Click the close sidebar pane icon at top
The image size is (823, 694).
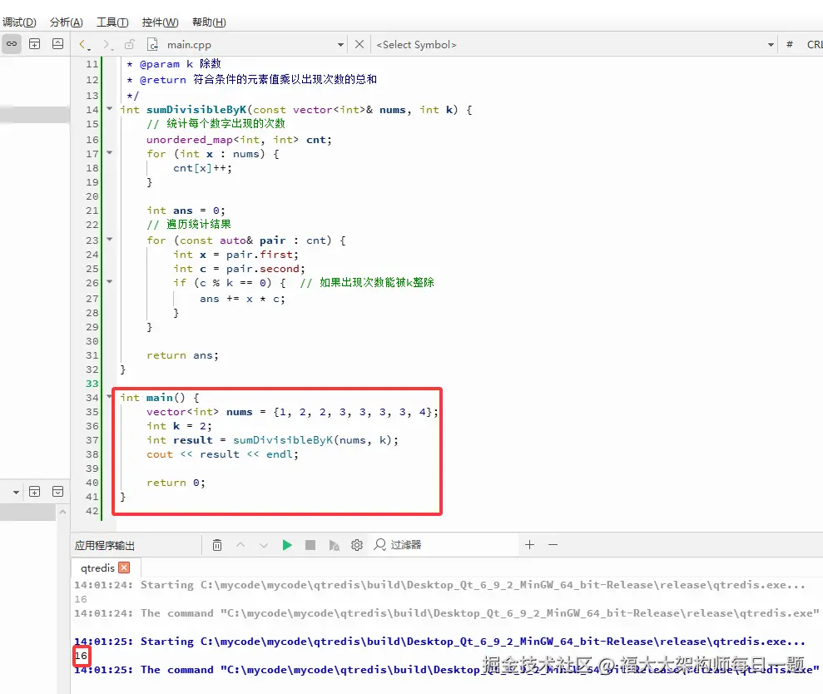57,44
